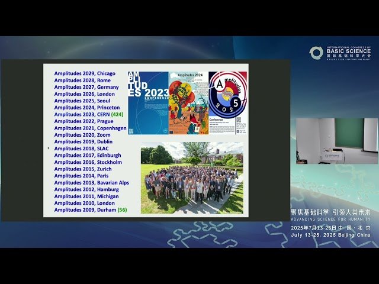This screenshot has height=284, width=379.
Task: Open the colorful Amplitudes 2024 poster
Action: click(x=188, y=103)
